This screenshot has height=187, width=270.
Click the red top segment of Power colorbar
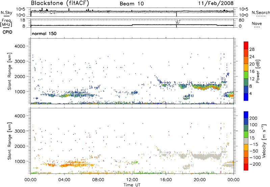pyautogui.click(x=246, y=45)
